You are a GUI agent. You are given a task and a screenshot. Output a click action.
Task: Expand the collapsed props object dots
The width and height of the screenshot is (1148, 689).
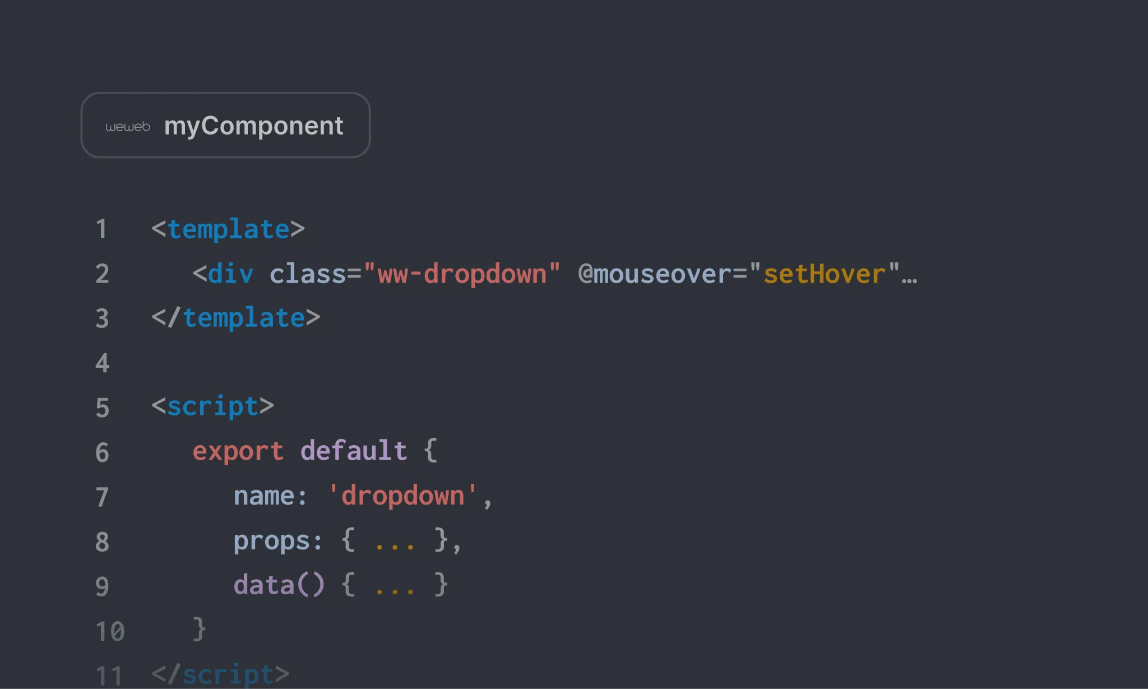pyautogui.click(x=395, y=542)
